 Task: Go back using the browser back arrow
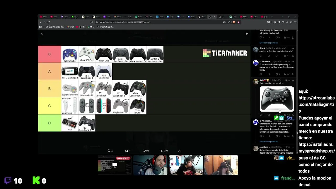click(x=41, y=22)
